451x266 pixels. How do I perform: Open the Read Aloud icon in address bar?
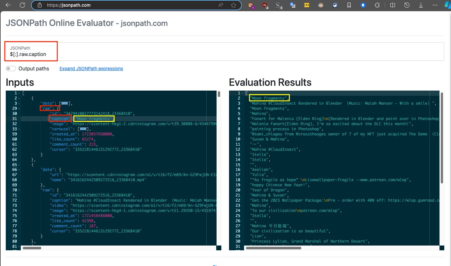tap(221, 5)
